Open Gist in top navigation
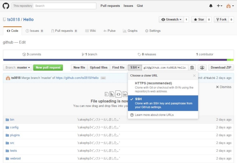 pyautogui.click(x=140, y=6)
